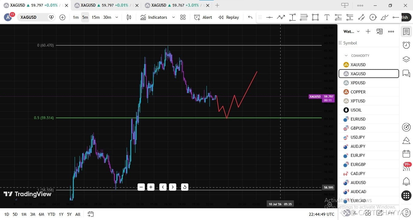413x220 pixels.
Task: Expand the Indicators favorites dropdown arrow
Action: (173, 17)
